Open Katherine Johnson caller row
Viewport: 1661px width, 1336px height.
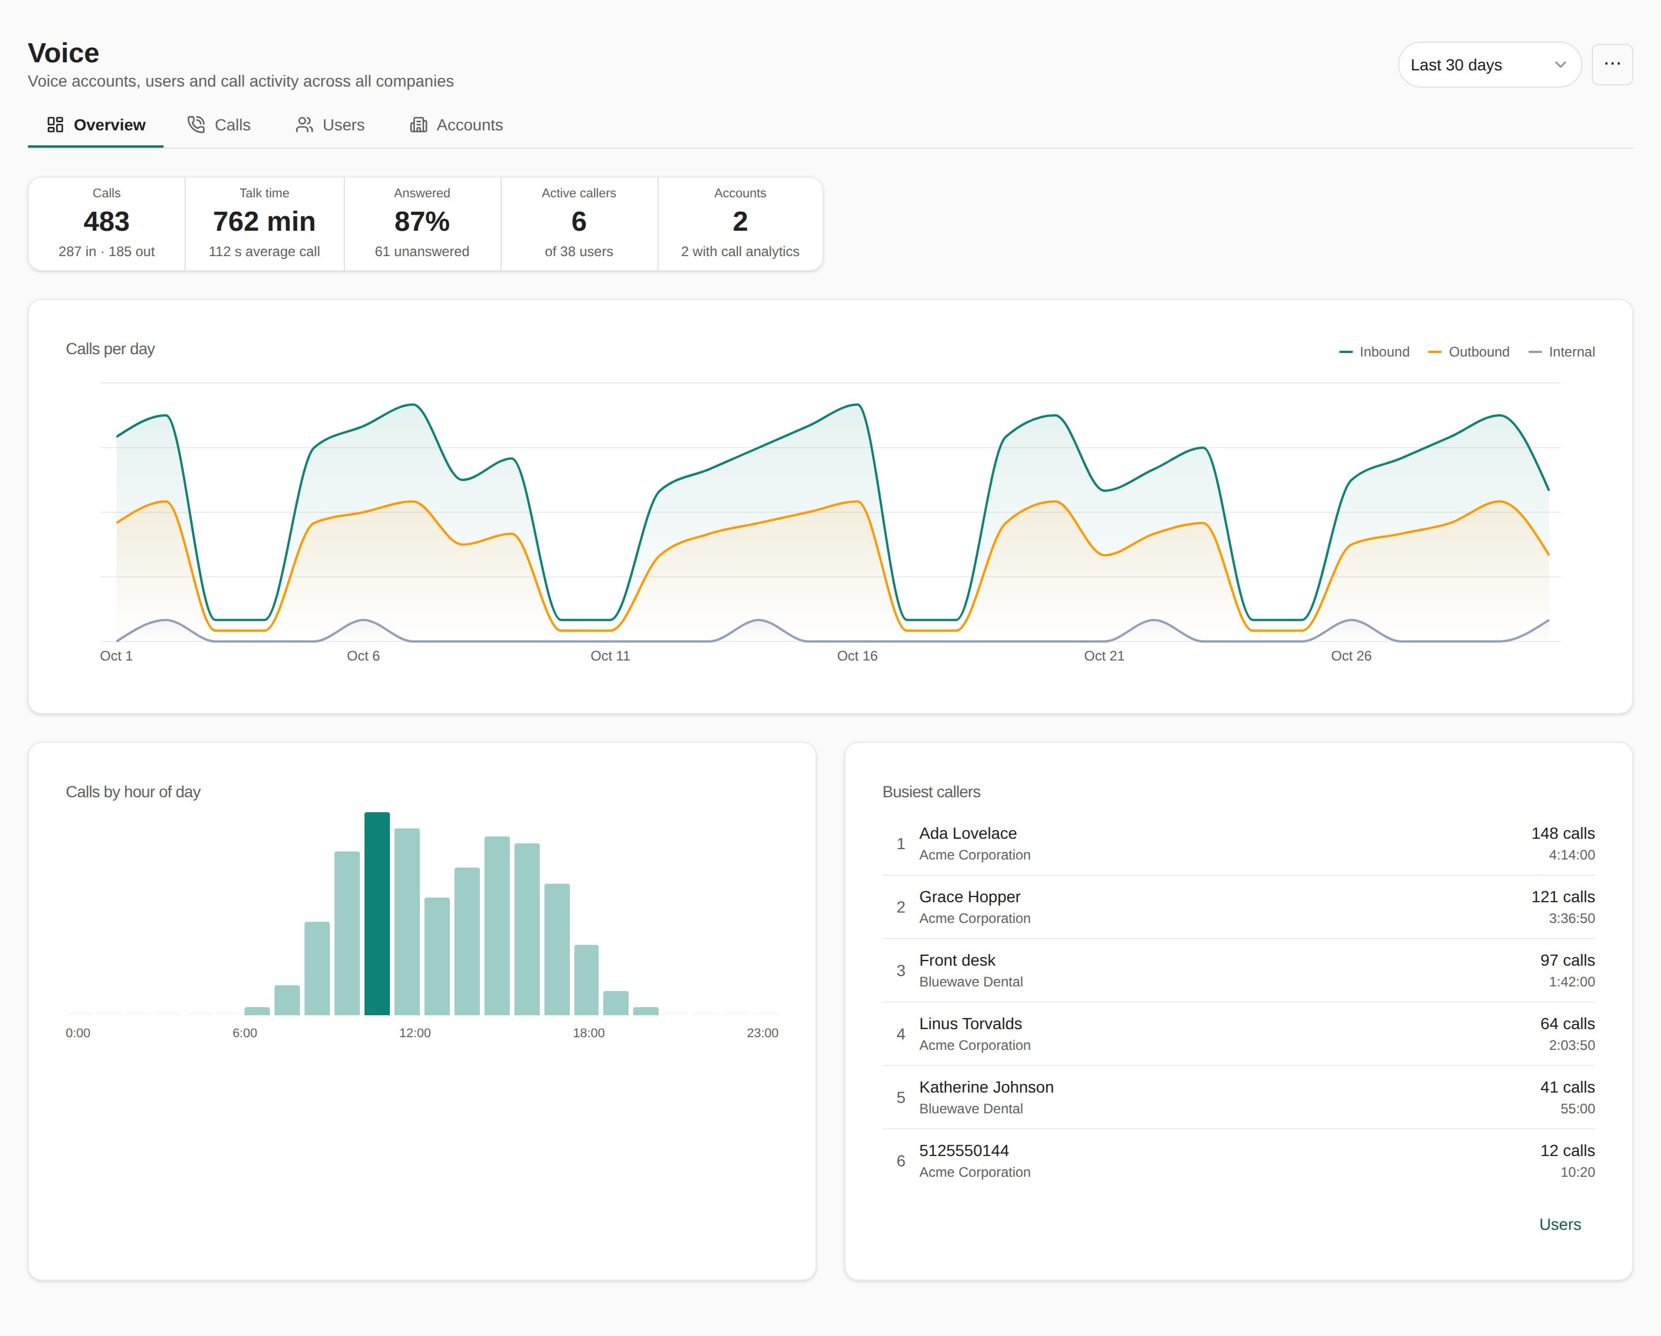[1238, 1097]
